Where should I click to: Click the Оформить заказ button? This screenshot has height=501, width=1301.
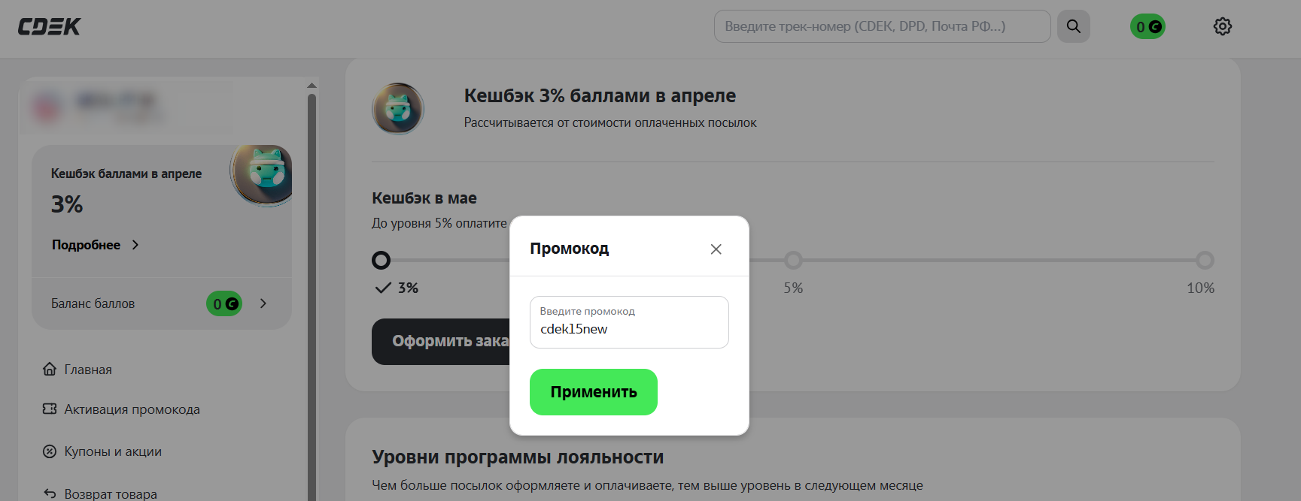441,342
